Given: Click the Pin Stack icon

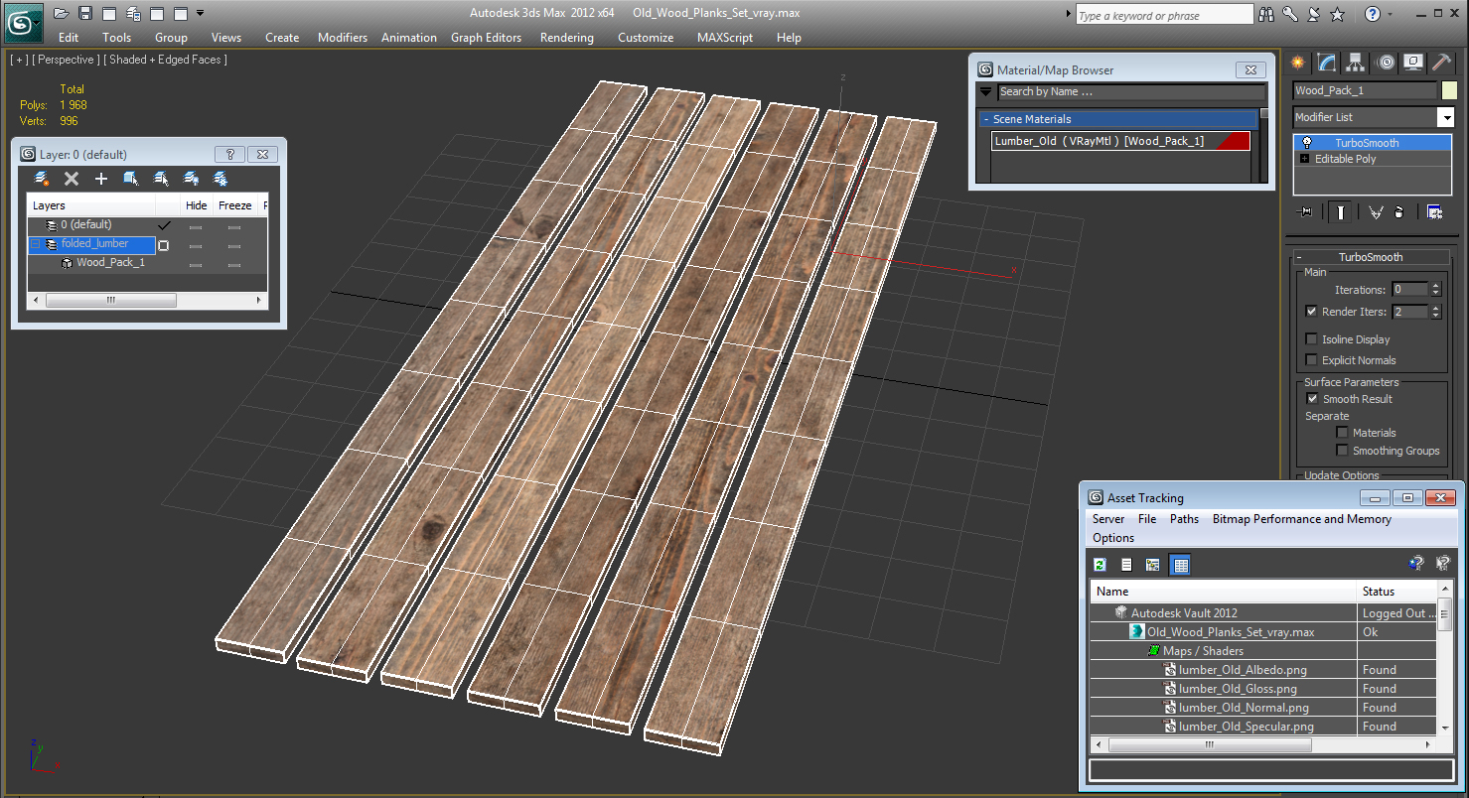Looking at the screenshot, I should click(1305, 211).
